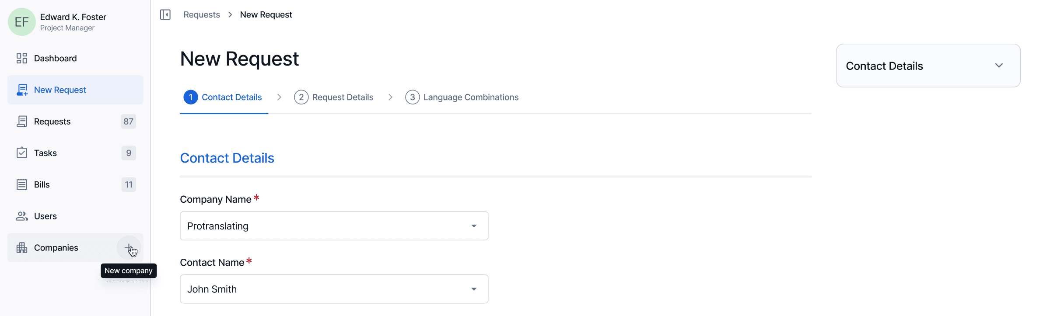Click the Bills receipt icon
Image resolution: width=1050 pixels, height=316 pixels.
[x=22, y=184]
